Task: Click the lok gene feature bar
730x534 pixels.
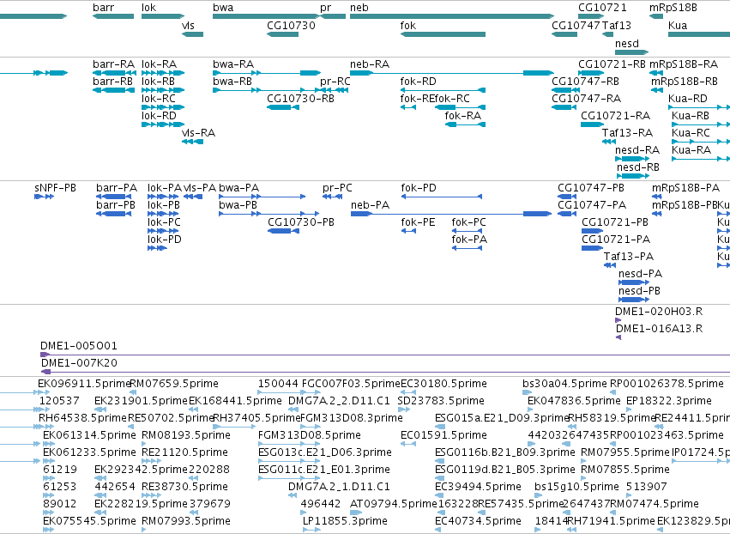Action: tap(163, 16)
